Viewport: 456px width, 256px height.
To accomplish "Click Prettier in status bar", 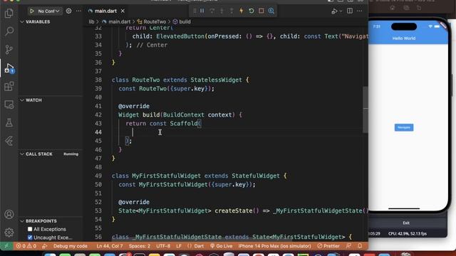I will [x=328, y=246].
